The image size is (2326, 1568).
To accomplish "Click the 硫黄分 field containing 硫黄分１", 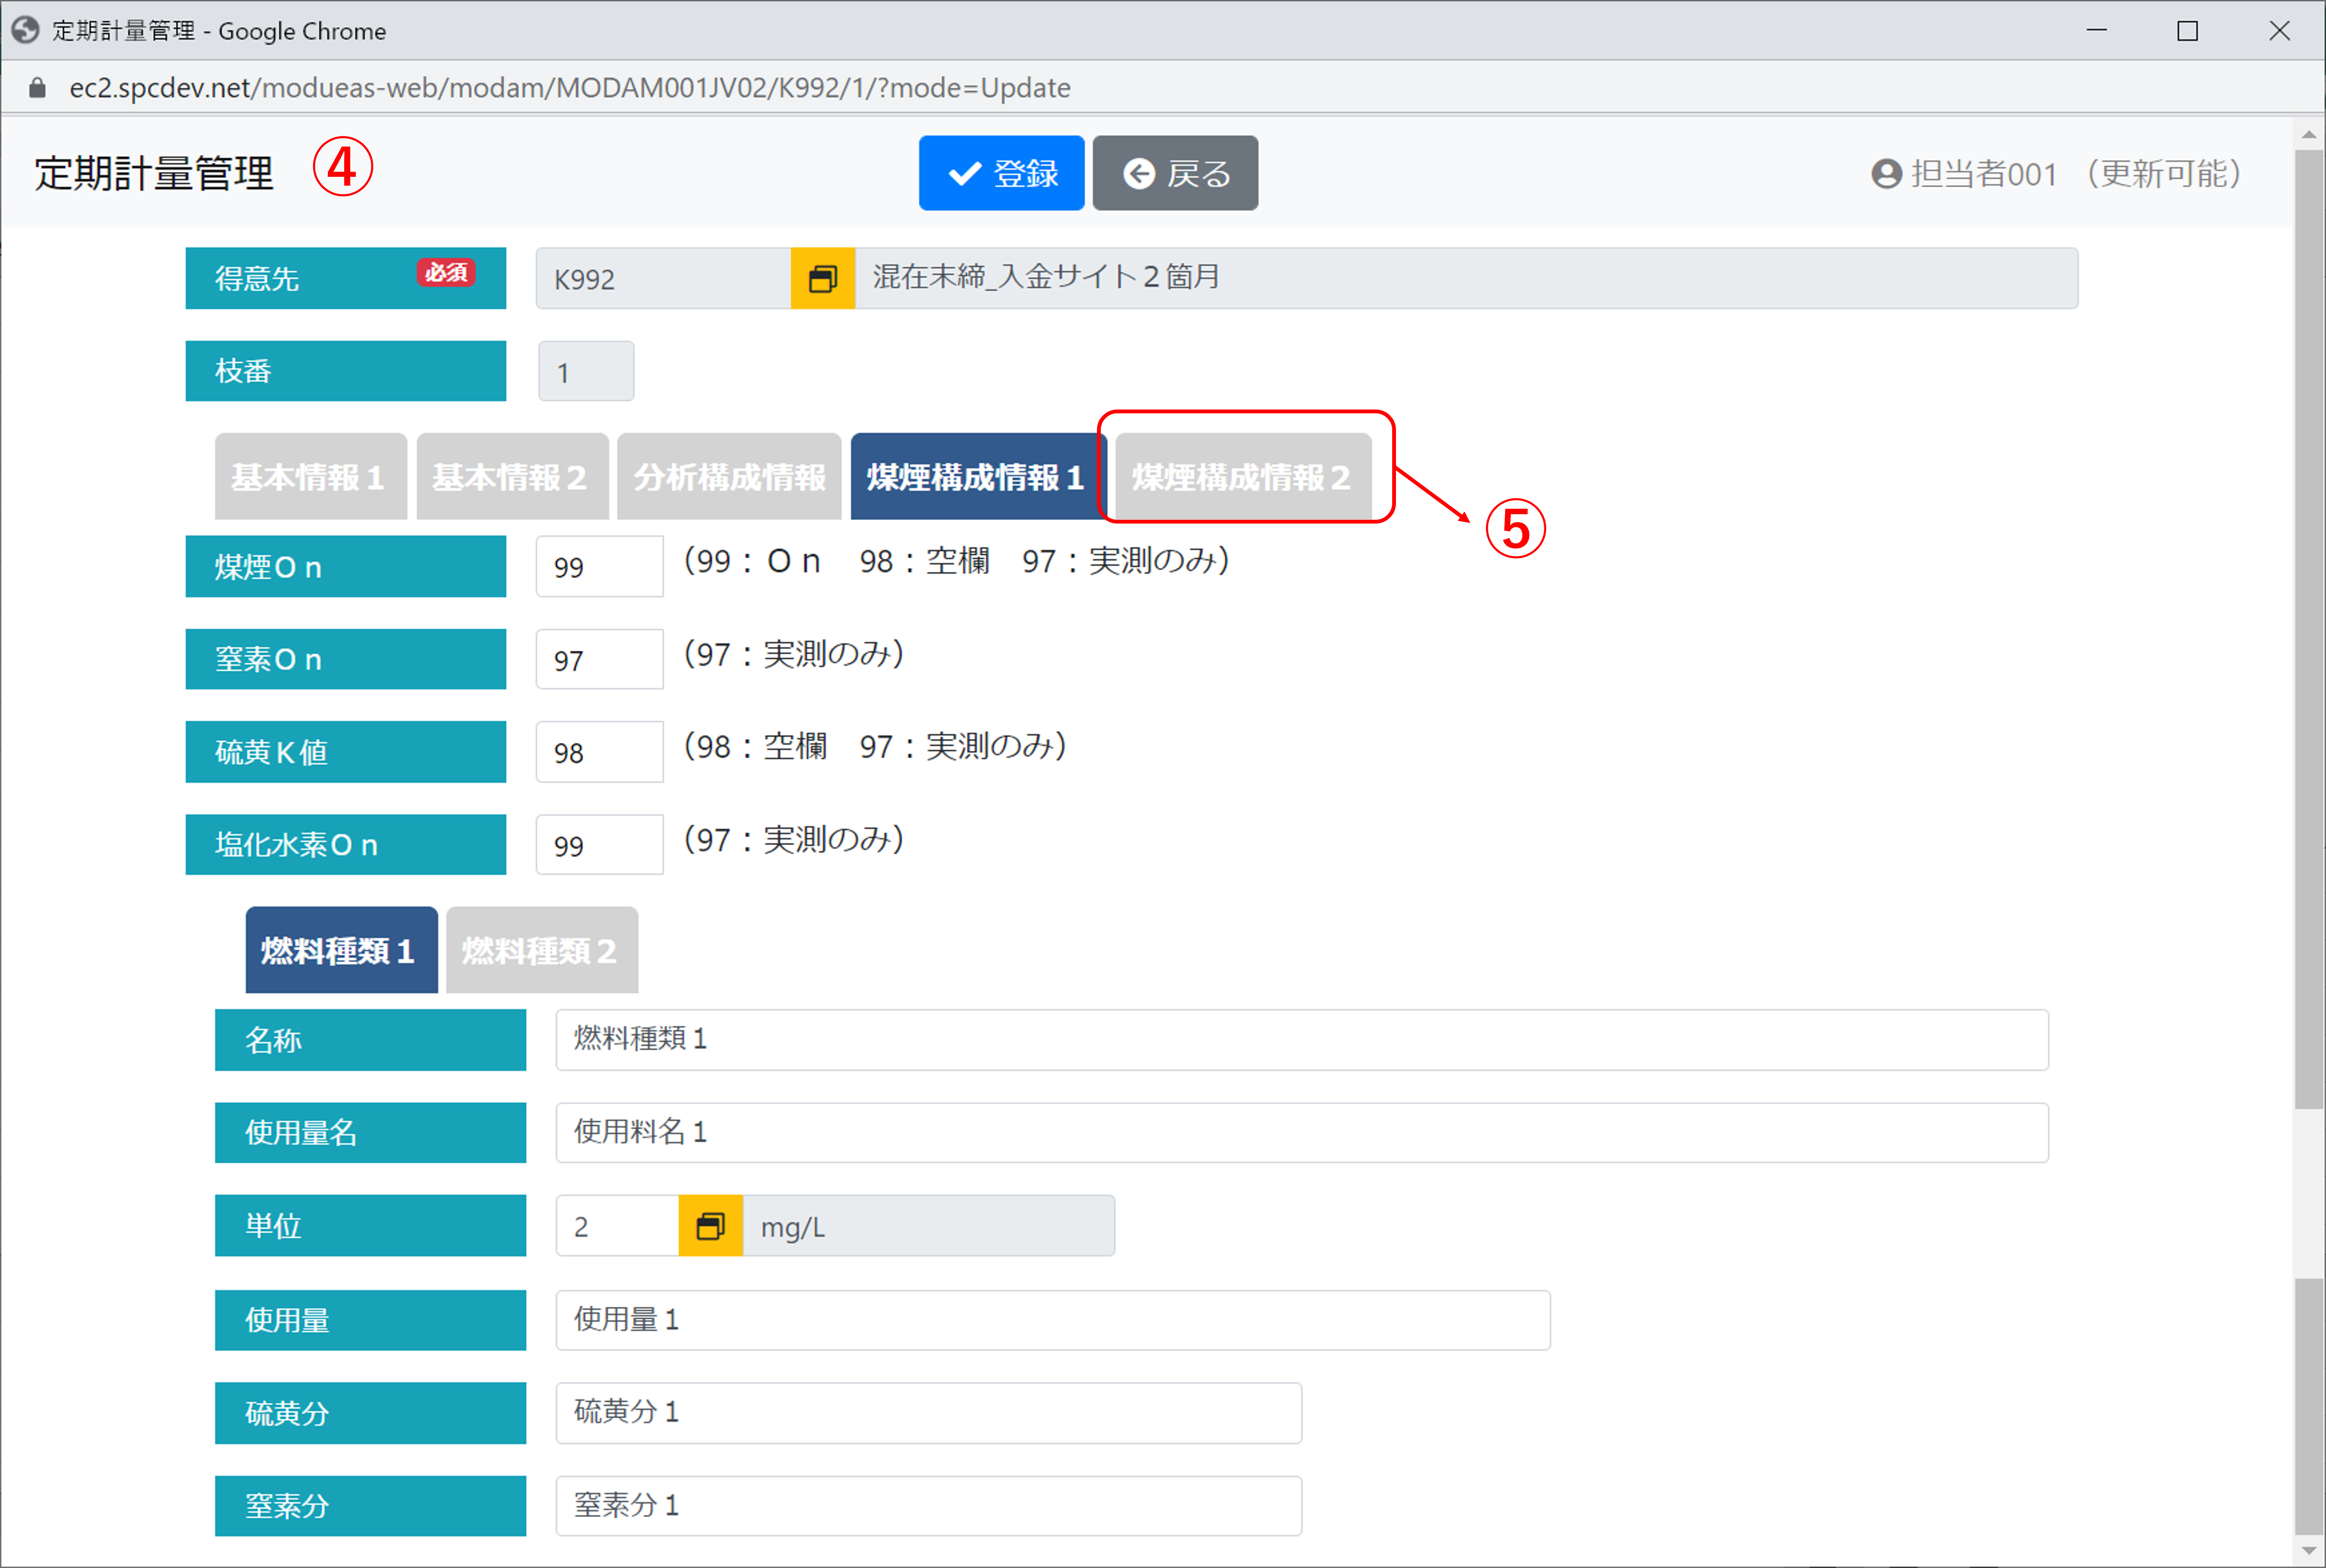I will 928,1413.
